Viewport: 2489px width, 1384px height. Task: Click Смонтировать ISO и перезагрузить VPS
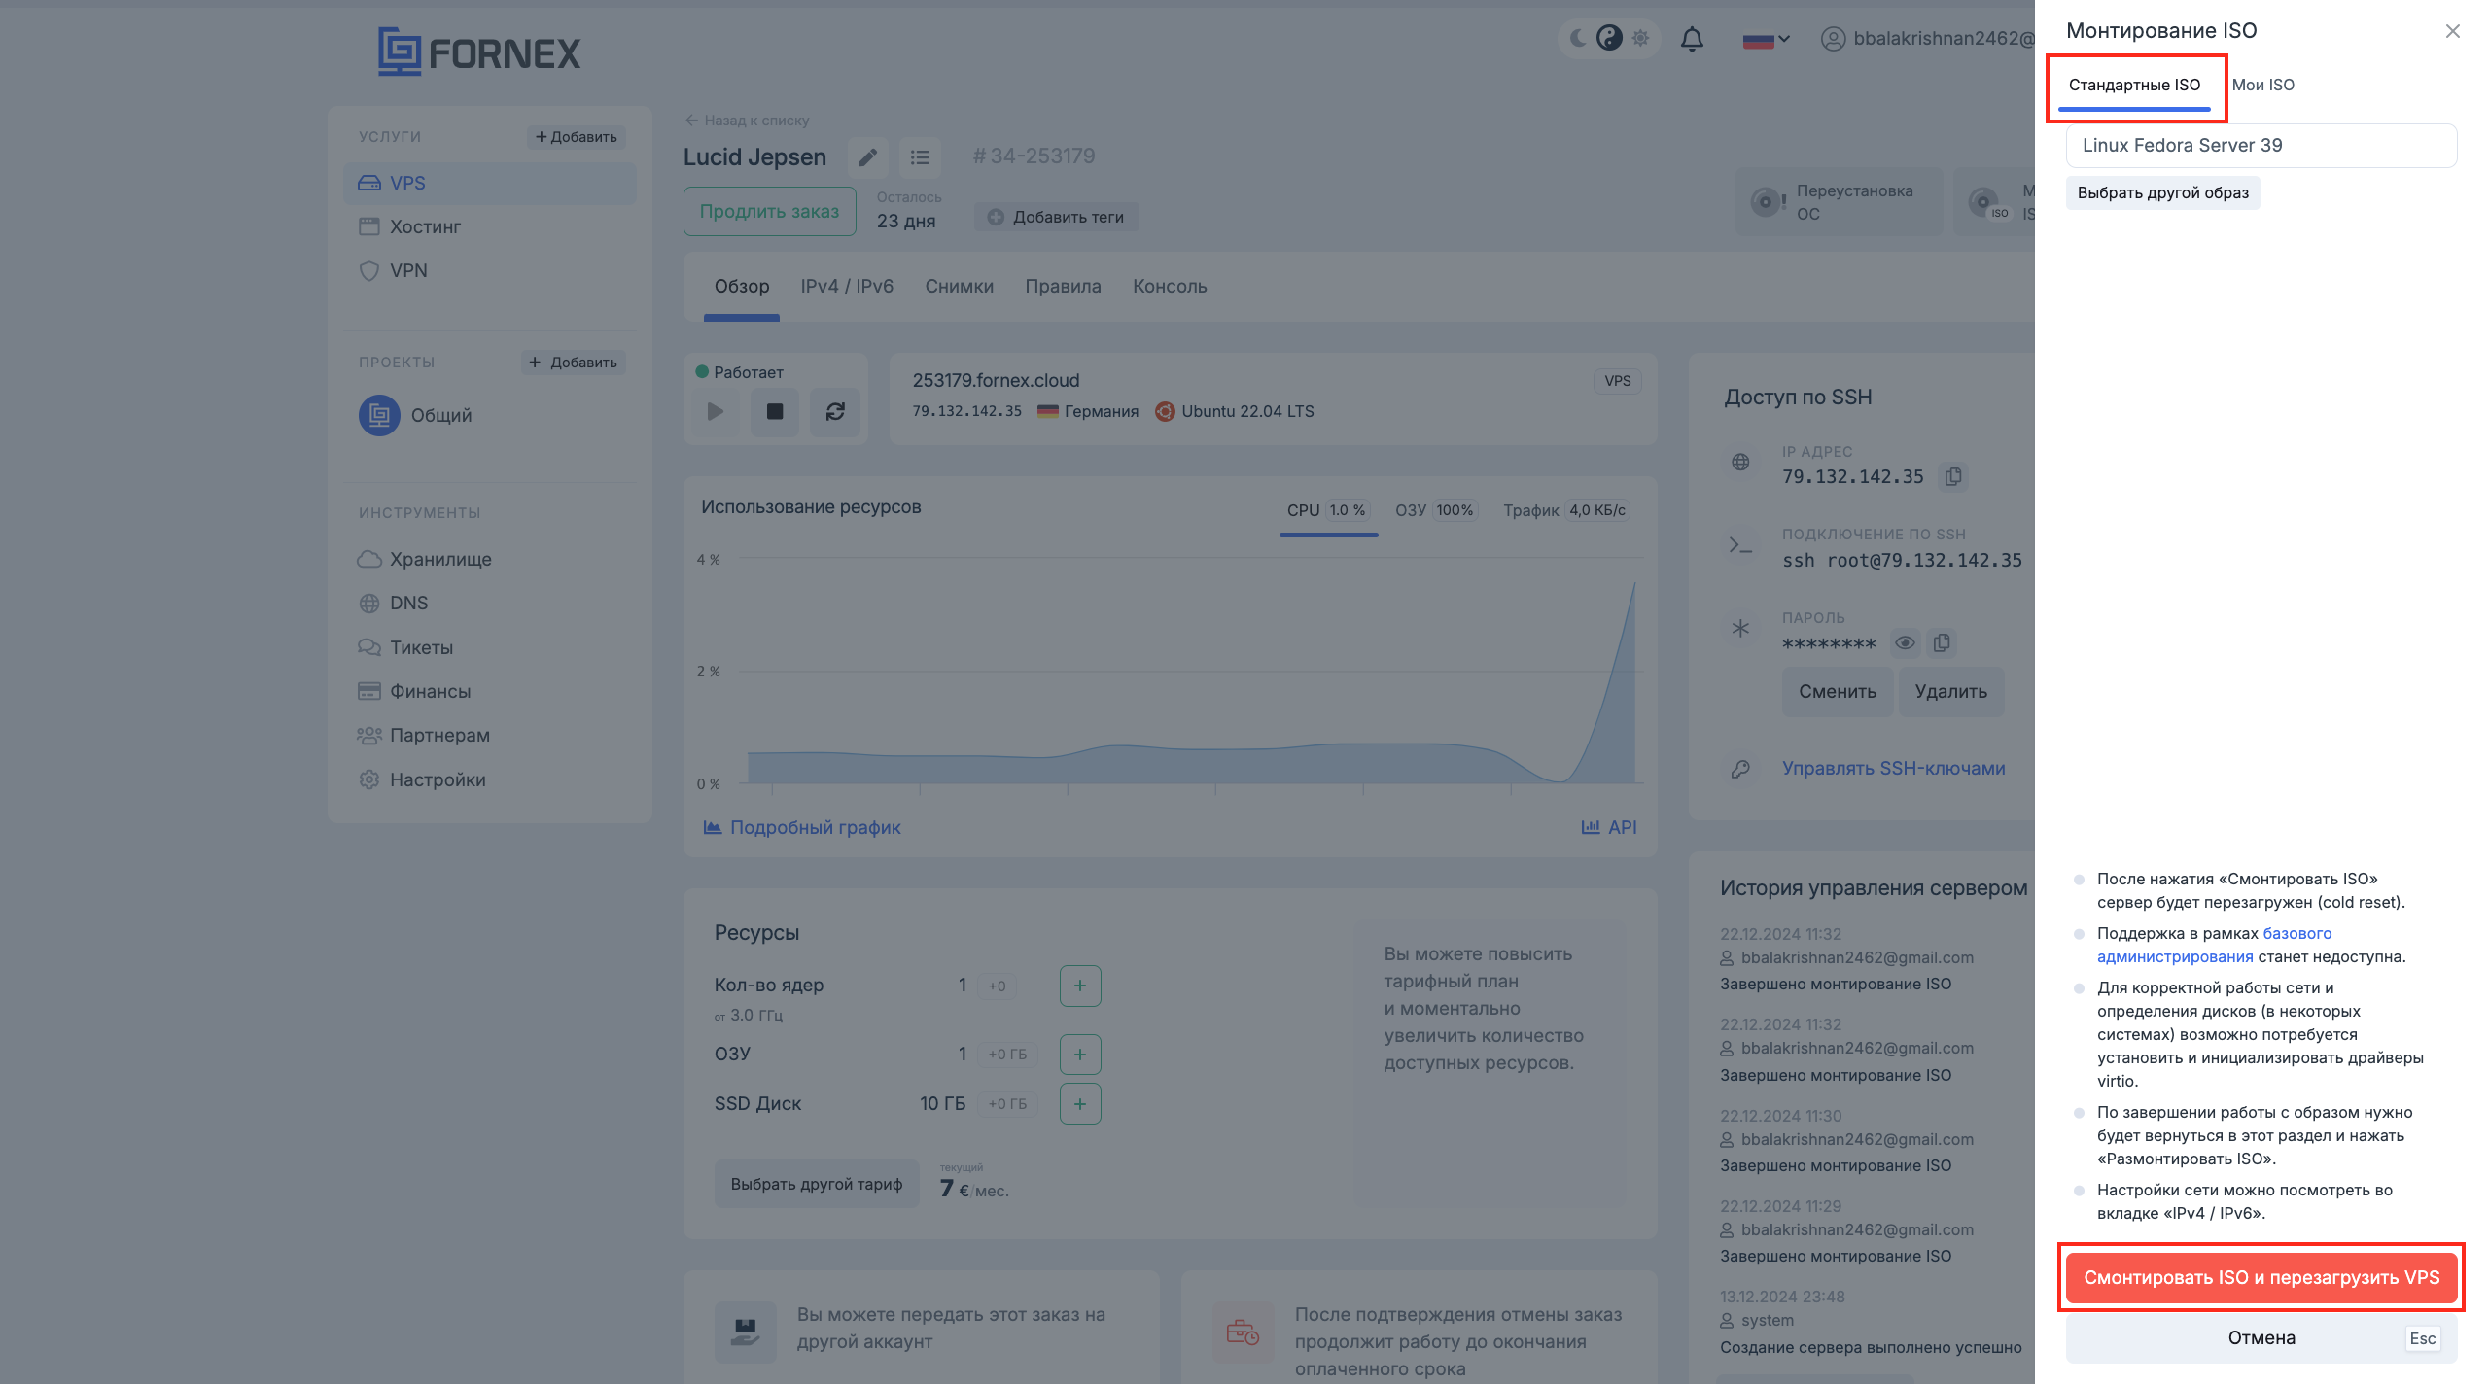pyautogui.click(x=2261, y=1277)
